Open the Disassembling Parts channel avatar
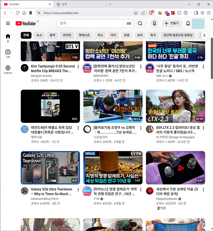213x231 pixels. tap(25, 191)
